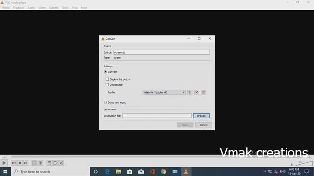Stop playback in VLC controls
This screenshot has height=176, width=314.
20,163
